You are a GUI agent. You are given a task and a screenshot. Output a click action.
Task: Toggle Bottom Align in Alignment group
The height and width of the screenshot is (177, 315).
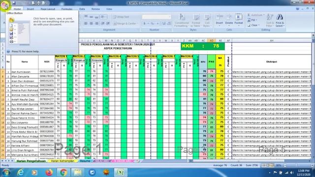[x=96, y=17]
